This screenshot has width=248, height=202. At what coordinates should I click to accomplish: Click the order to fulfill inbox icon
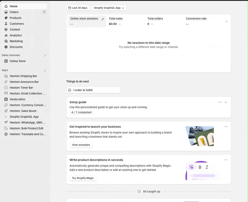point(69,90)
